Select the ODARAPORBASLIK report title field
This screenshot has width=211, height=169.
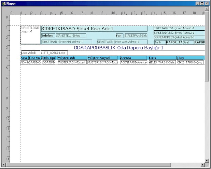pyautogui.click(x=118, y=48)
